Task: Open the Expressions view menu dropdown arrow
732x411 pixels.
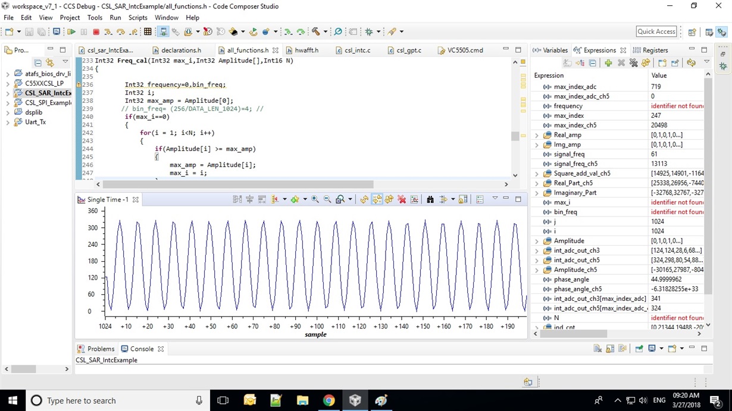Action: click(706, 62)
